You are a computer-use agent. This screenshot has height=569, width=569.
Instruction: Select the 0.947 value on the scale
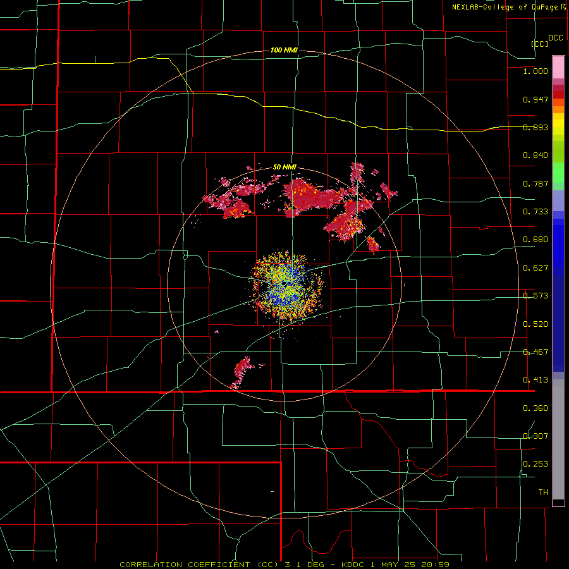pyautogui.click(x=535, y=99)
